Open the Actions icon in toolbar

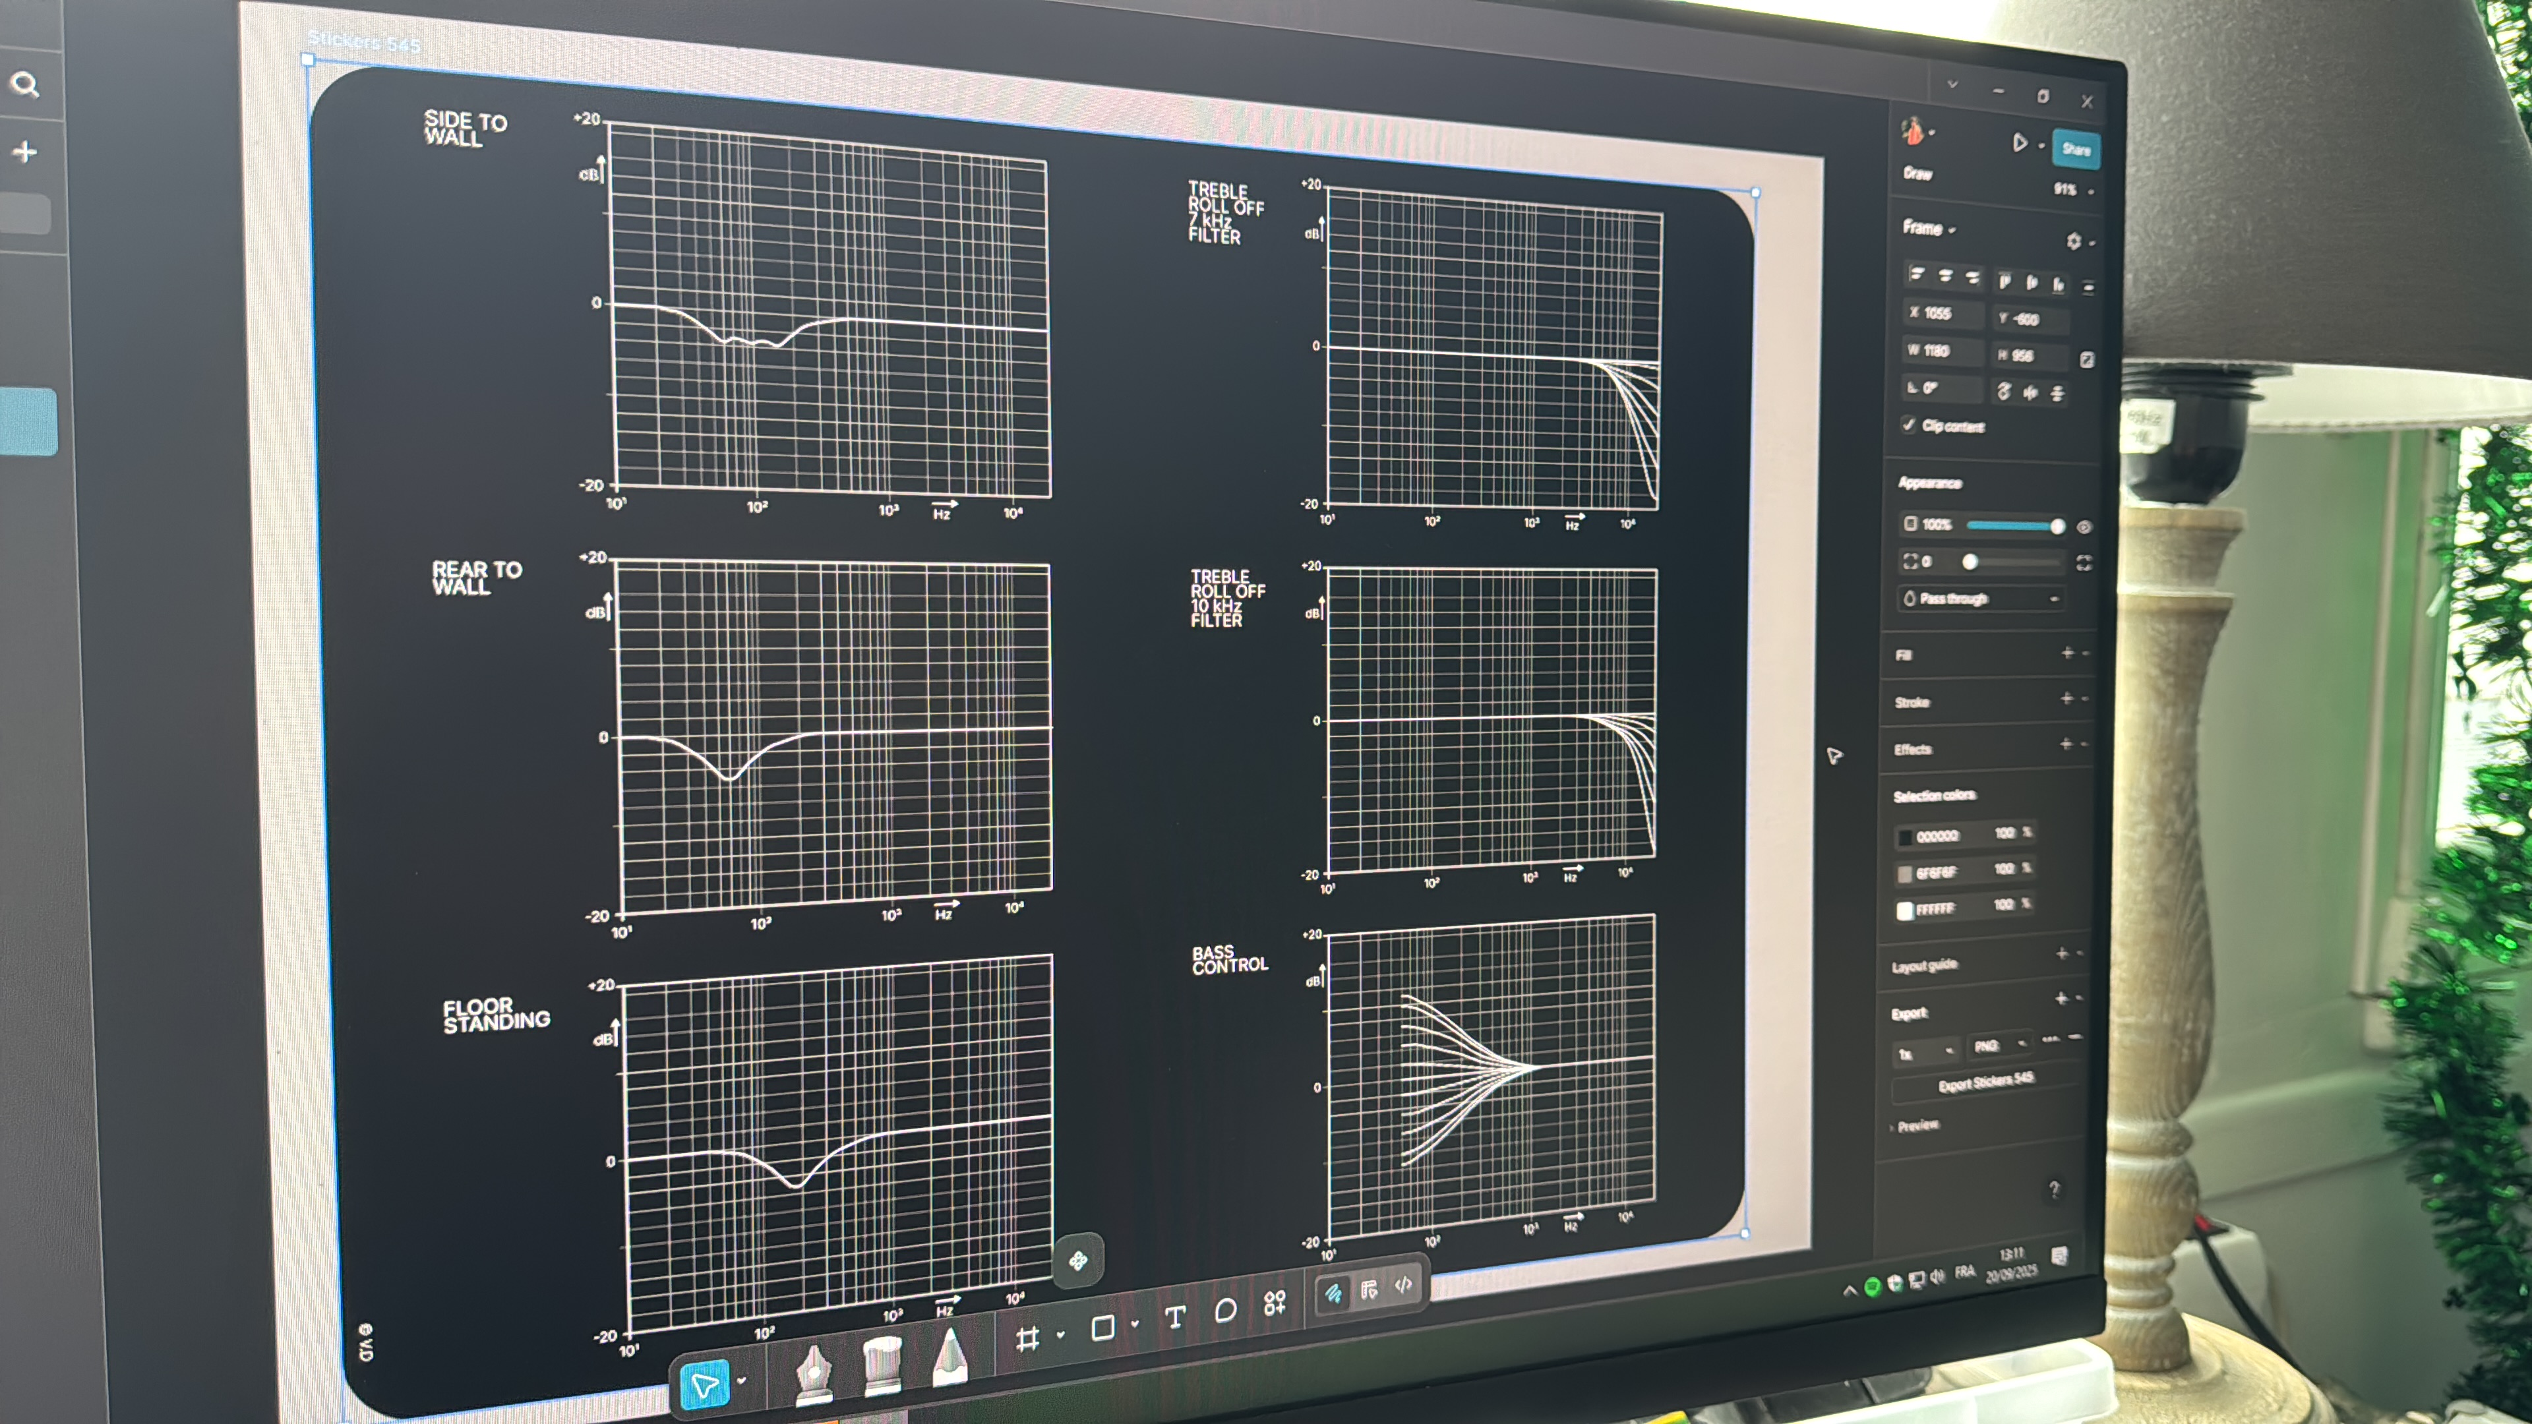[1274, 1303]
